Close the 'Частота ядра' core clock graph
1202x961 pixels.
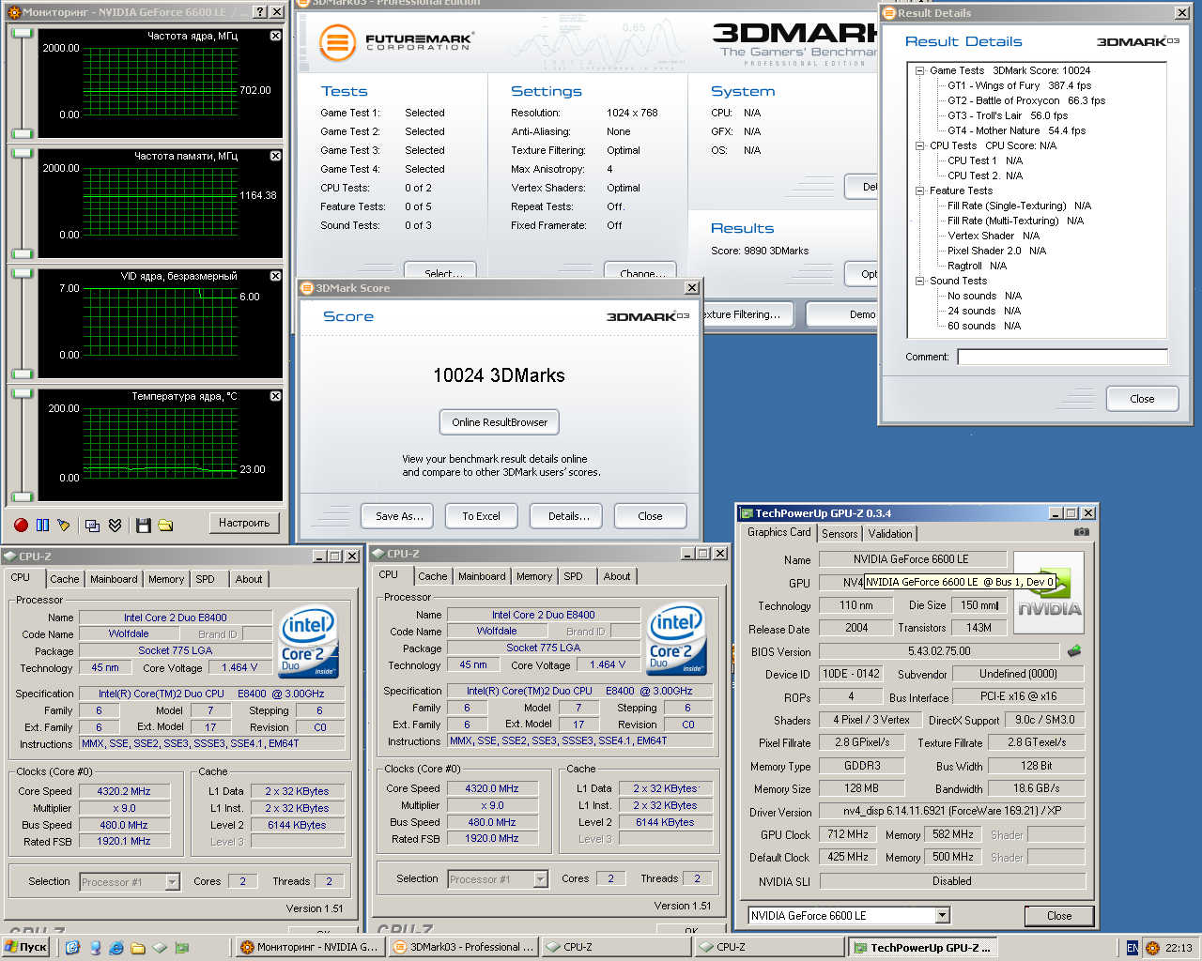click(275, 36)
